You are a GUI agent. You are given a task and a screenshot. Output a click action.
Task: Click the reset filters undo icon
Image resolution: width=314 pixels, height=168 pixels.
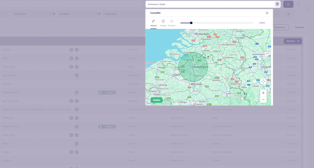[x=299, y=5]
